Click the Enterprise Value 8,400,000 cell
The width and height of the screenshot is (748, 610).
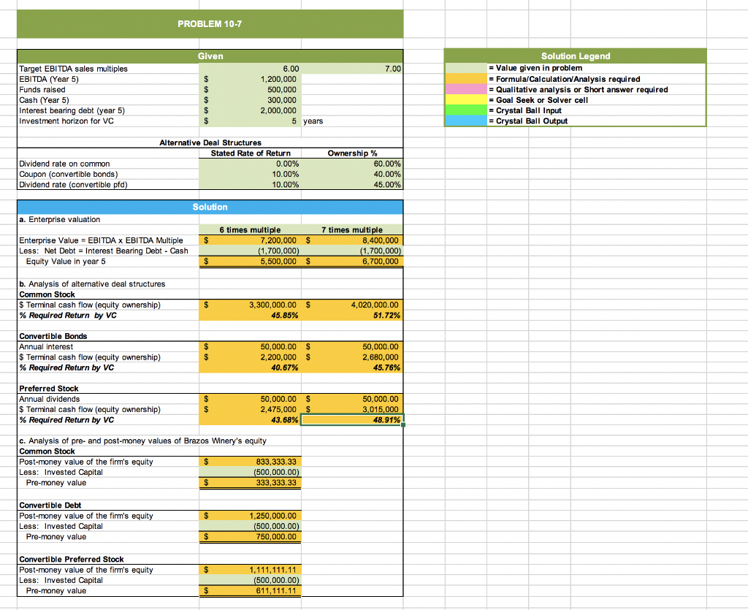tap(351, 240)
